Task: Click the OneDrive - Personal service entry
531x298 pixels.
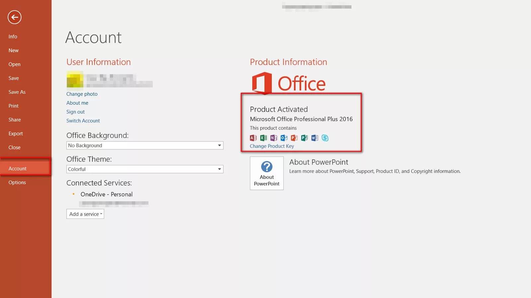Action: (107, 194)
